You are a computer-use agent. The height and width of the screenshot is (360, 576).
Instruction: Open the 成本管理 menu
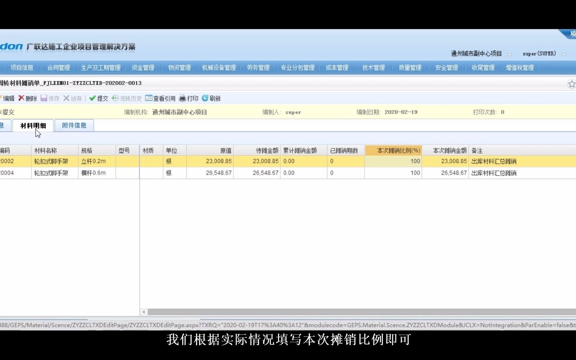point(337,68)
